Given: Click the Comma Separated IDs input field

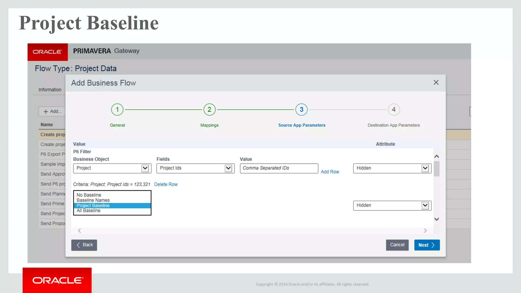Looking at the screenshot, I should point(279,168).
